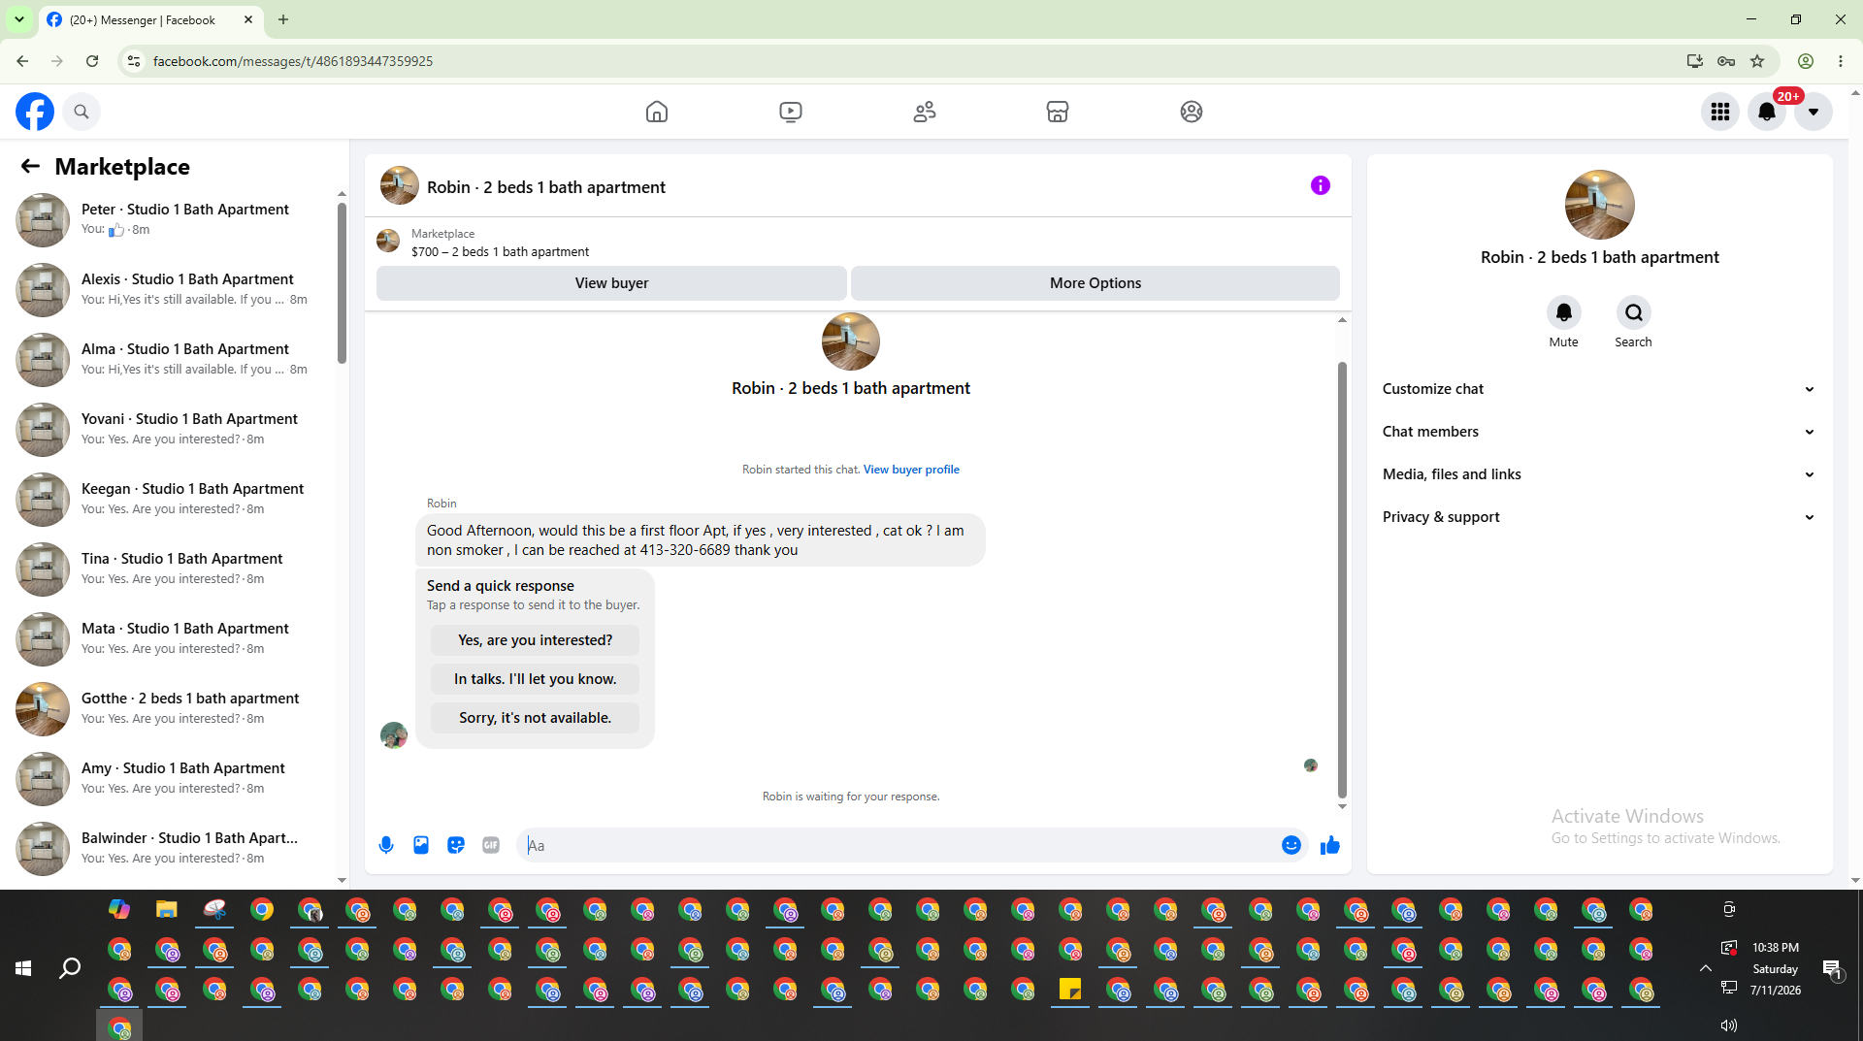This screenshot has height=1041, width=1863.
Task: Open File Explorer from taskbar
Action: 167,909
